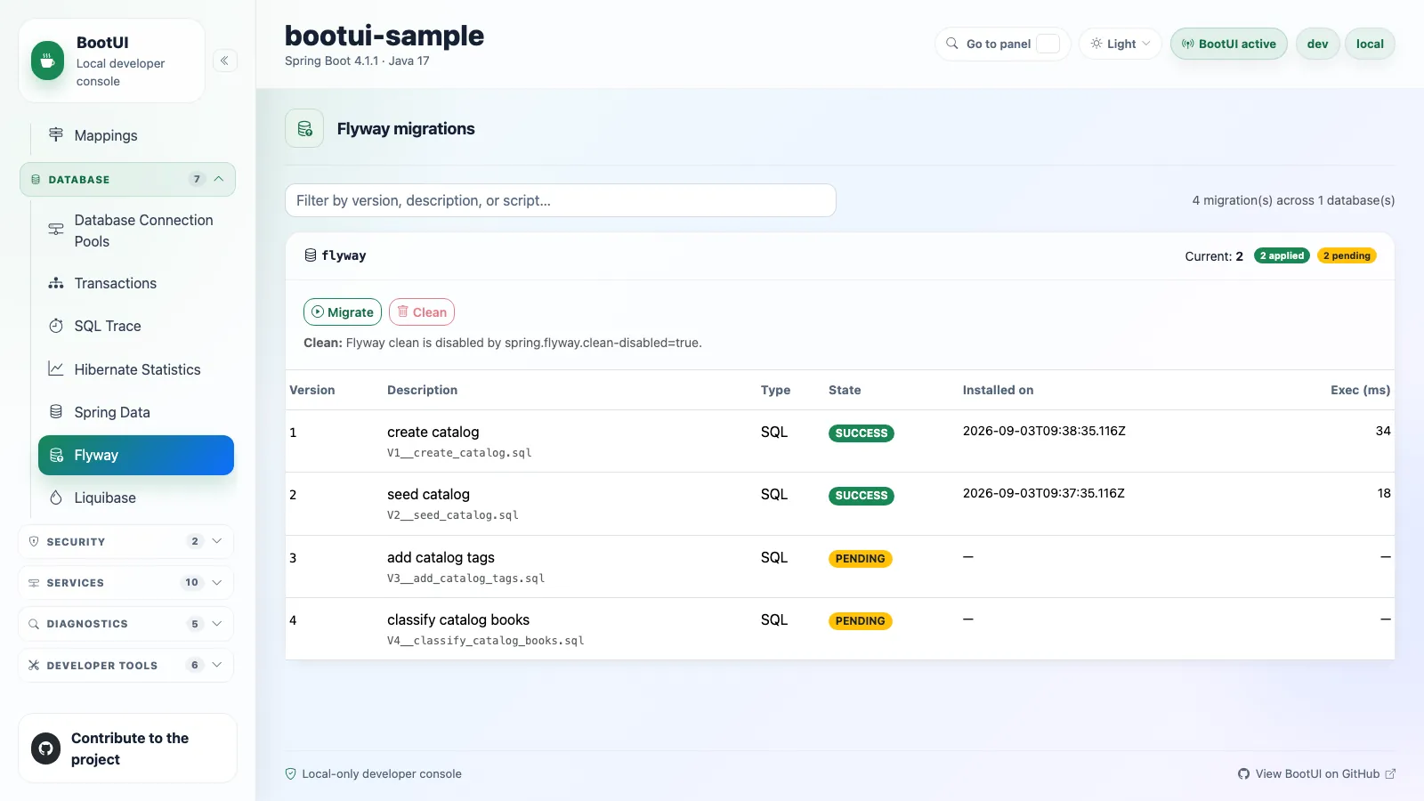Open the SQL Trace panel
Screen dimensions: 1424x801
(136, 326)
